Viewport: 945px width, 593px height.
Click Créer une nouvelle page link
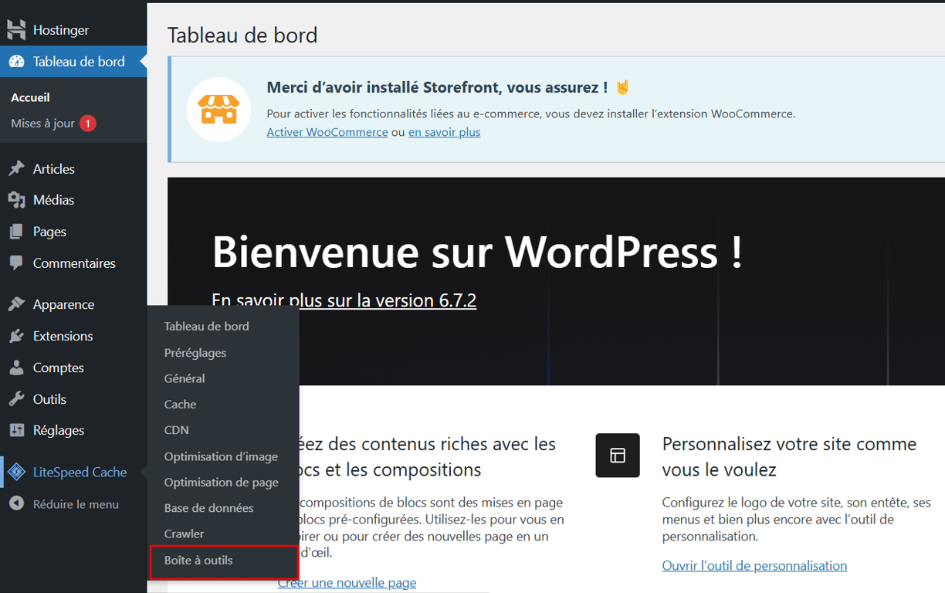click(x=347, y=583)
